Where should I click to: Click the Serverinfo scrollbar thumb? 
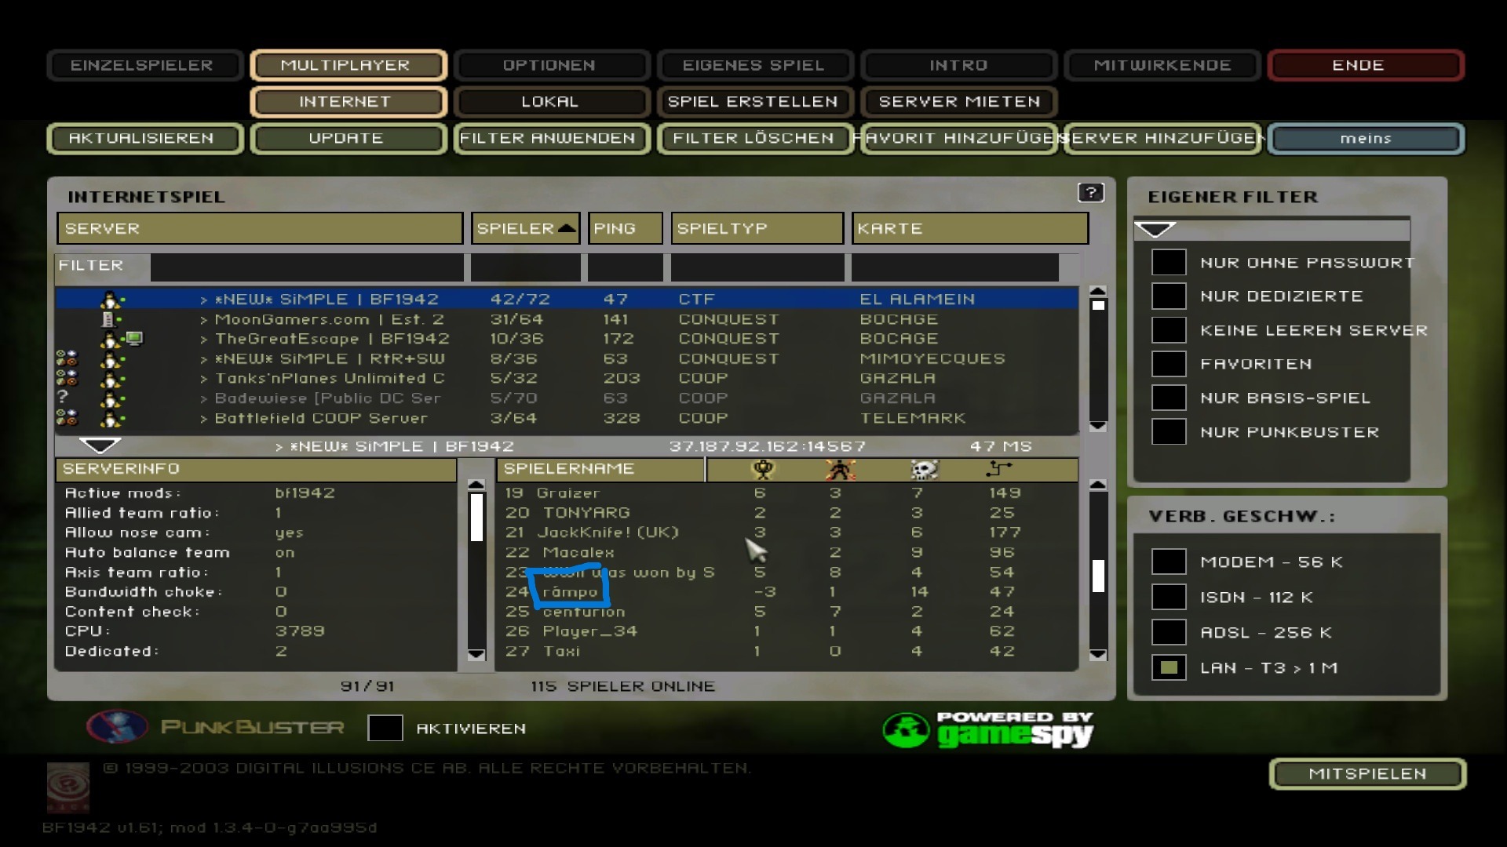coord(476,517)
